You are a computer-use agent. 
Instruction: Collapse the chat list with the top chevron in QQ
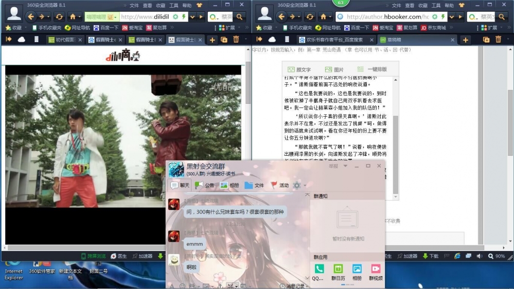pyautogui.click(x=307, y=194)
